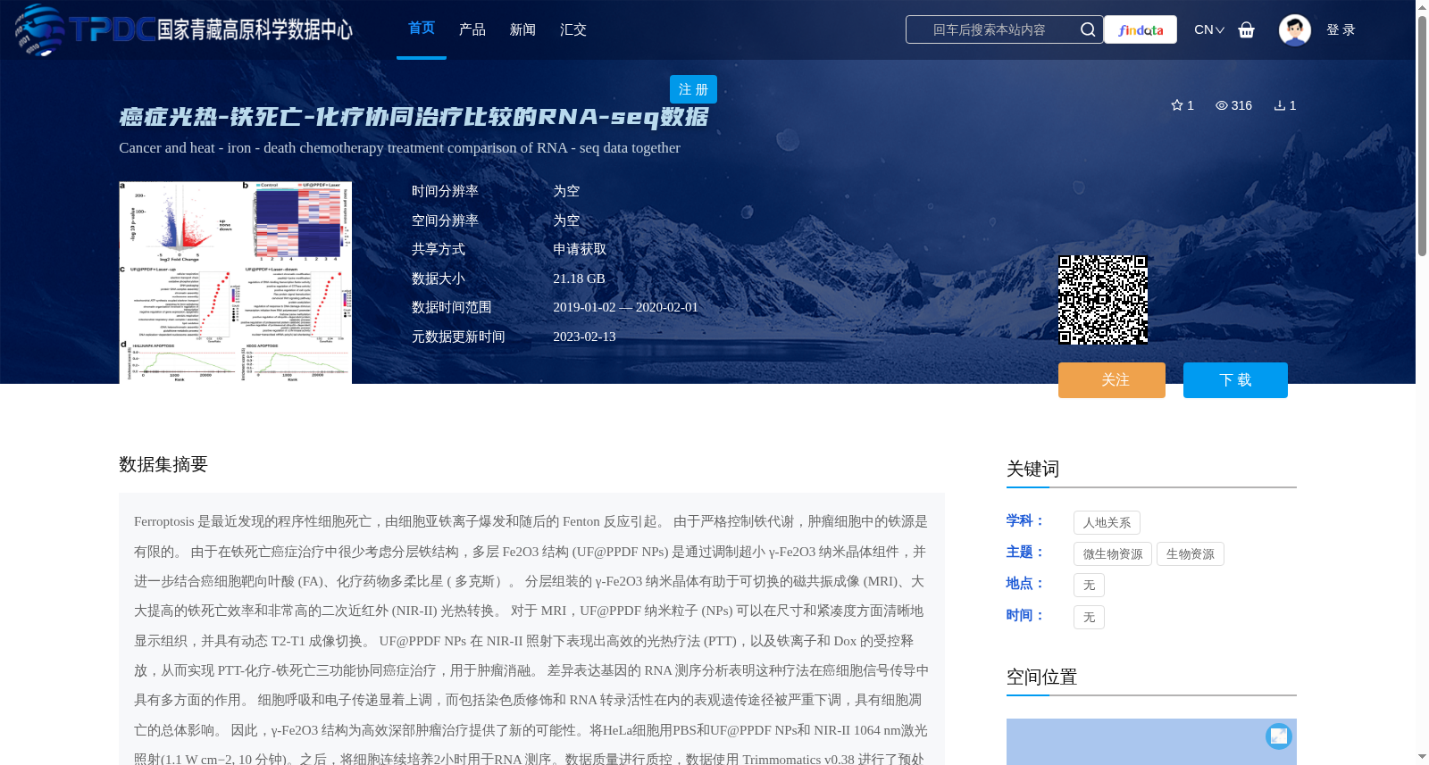Click the 2023-02-13 metadata update date
The image size is (1429, 765).
click(584, 337)
